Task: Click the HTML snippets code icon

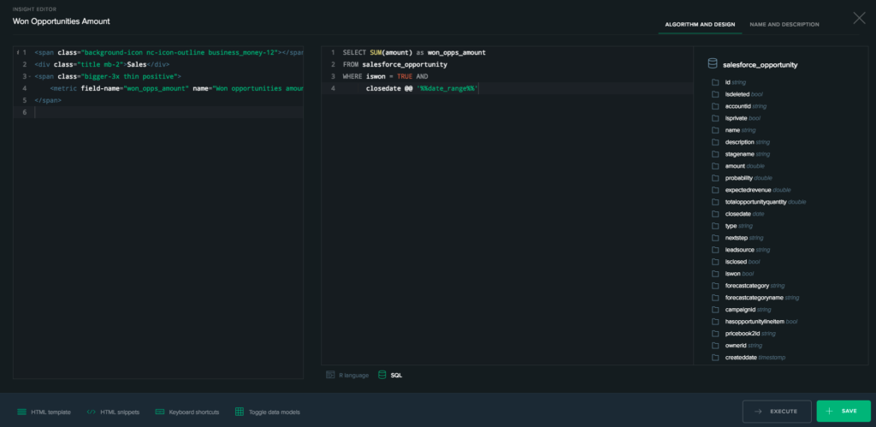Action: pyautogui.click(x=91, y=412)
